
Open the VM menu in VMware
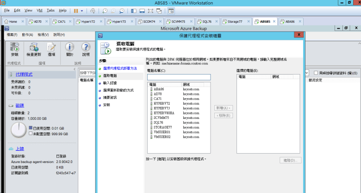pos(39,10)
